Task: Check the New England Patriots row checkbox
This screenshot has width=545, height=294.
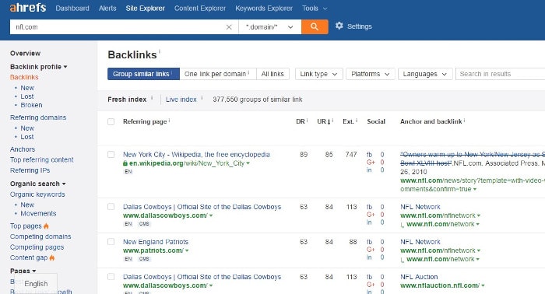Action: click(111, 242)
